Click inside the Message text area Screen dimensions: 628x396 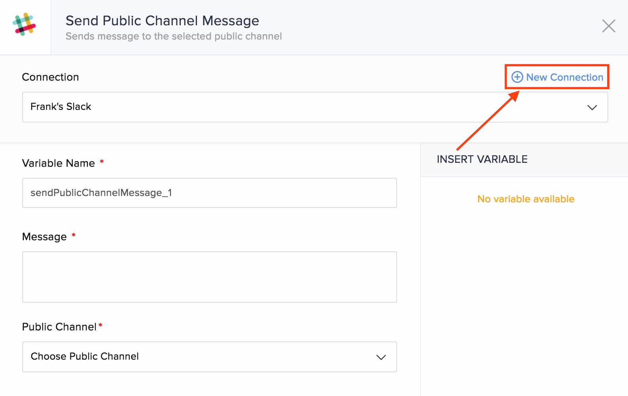[x=209, y=277]
